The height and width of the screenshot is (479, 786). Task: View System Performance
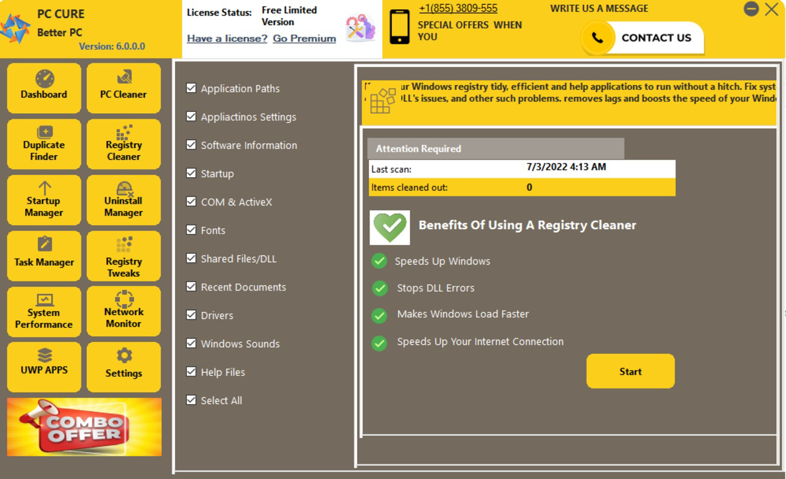click(44, 311)
